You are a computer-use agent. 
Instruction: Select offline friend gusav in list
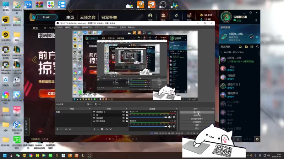(x=239, y=113)
